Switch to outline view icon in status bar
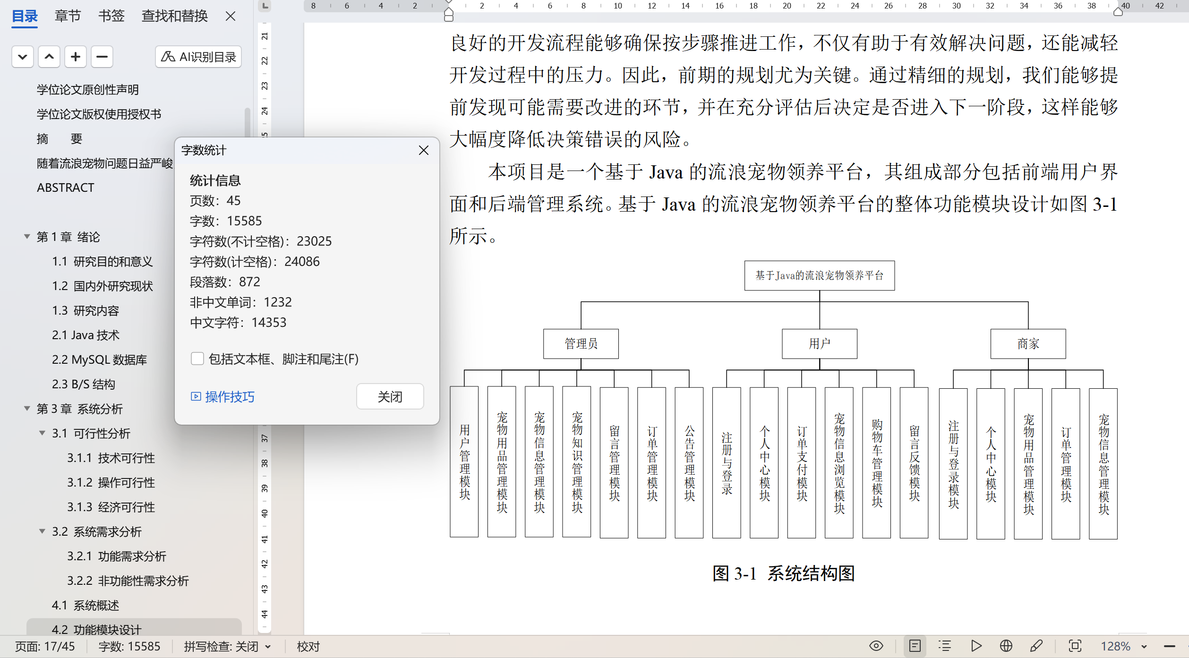The image size is (1189, 658). point(945,646)
